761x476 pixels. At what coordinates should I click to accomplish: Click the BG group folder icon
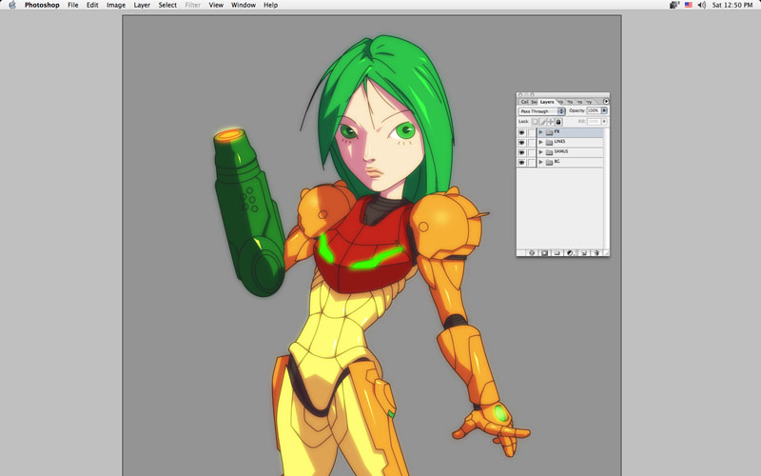coord(549,162)
